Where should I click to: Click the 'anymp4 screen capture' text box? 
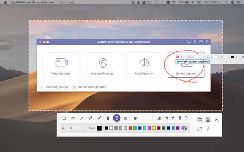[193, 62]
